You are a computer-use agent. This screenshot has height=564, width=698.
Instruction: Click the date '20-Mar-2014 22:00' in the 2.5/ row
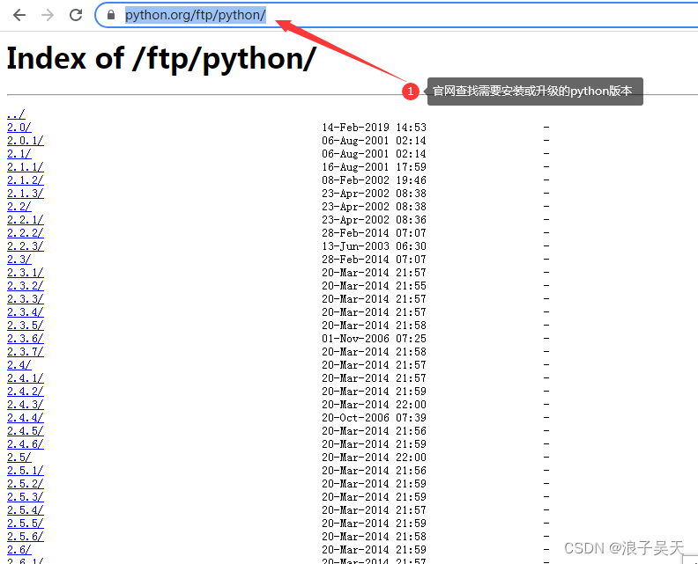(x=374, y=458)
